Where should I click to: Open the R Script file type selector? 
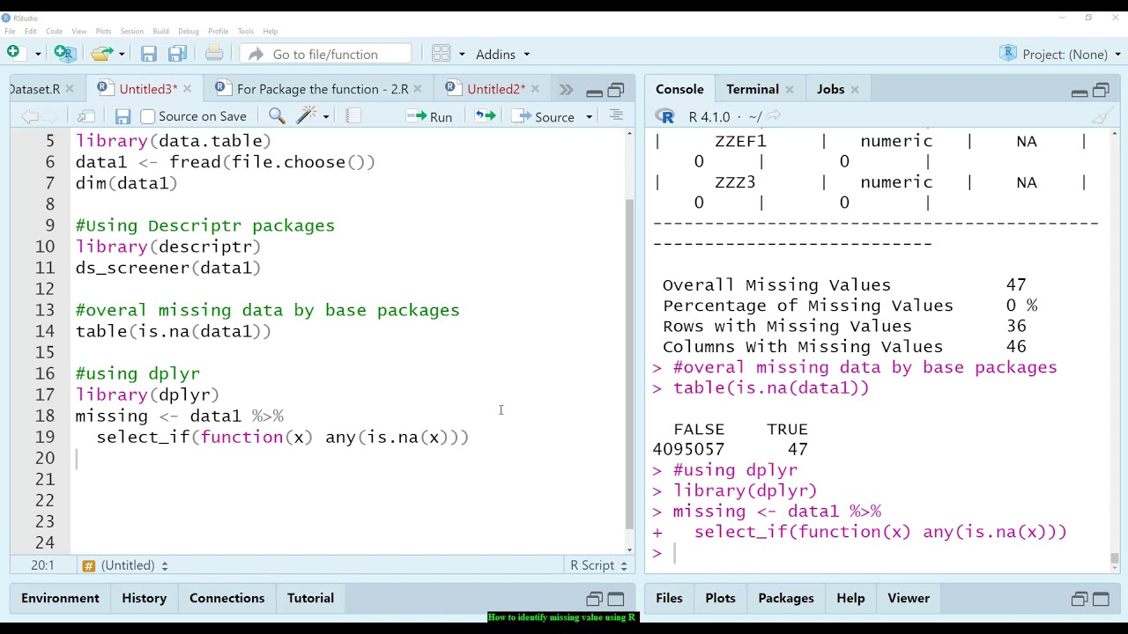(598, 565)
